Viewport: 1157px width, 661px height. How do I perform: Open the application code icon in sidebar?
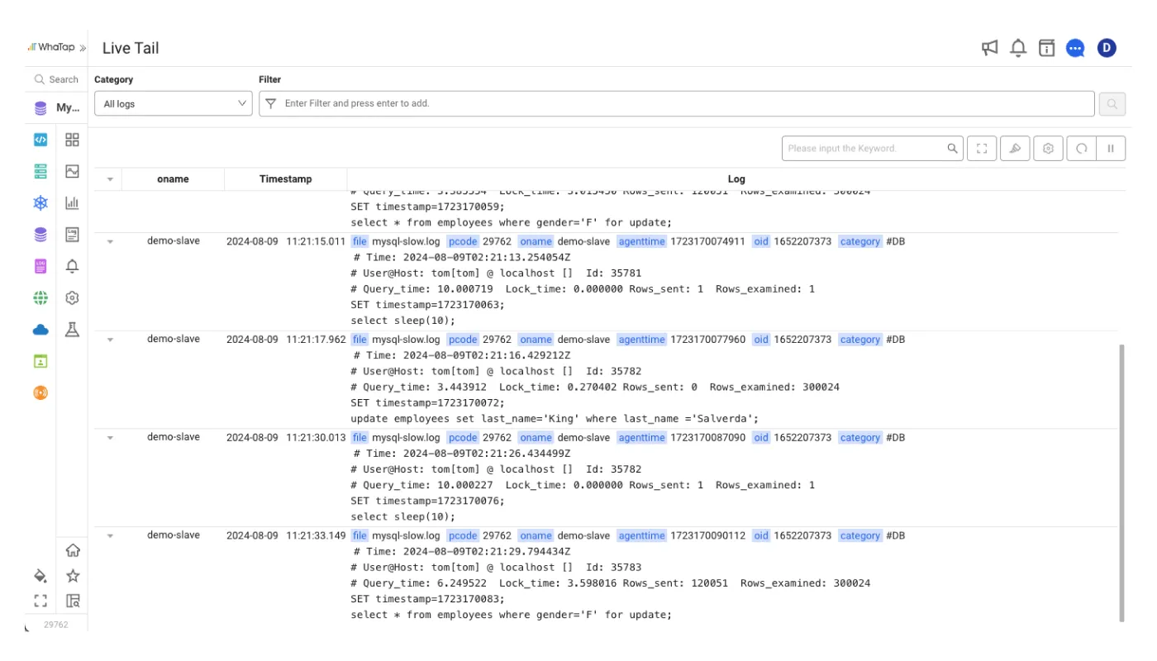click(40, 140)
